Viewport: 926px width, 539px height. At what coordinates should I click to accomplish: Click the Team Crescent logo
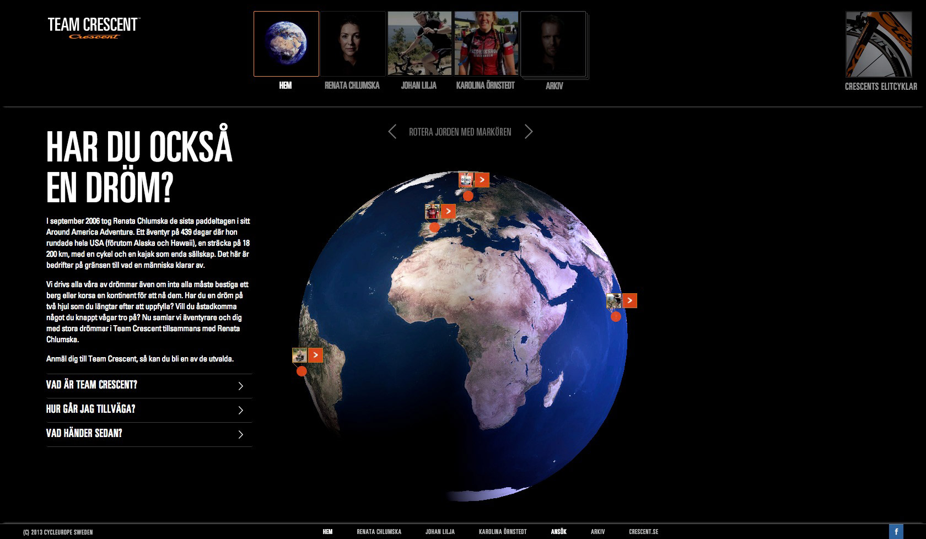94,28
